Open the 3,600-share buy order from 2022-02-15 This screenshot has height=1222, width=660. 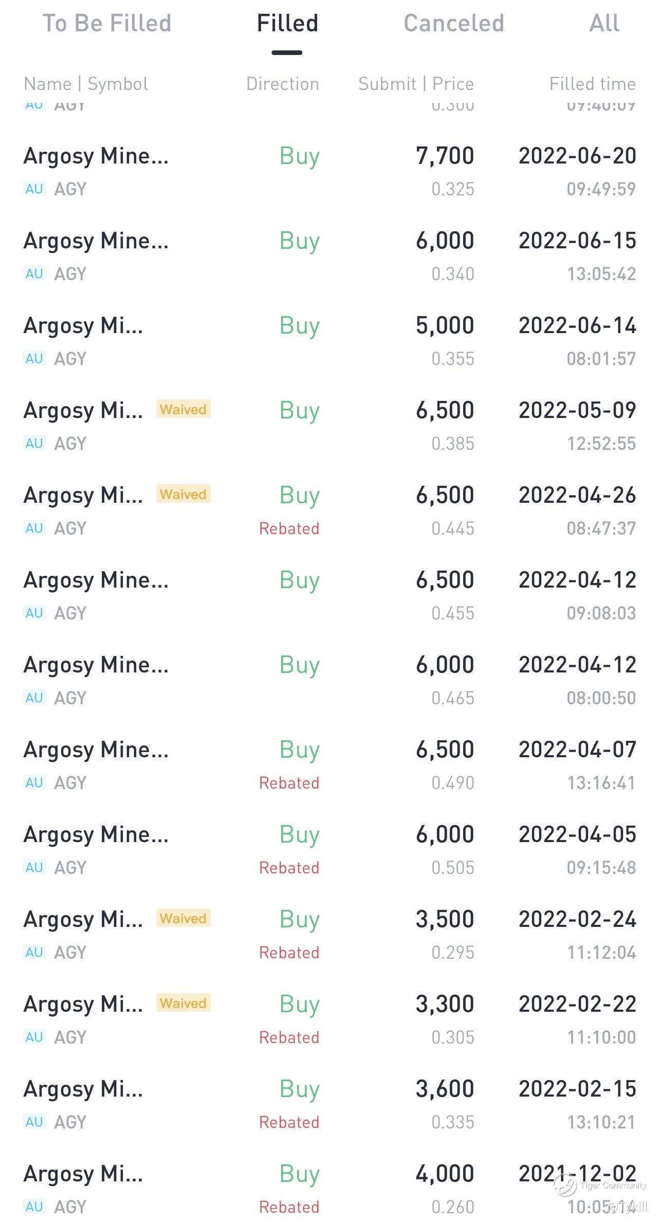coord(329,1104)
